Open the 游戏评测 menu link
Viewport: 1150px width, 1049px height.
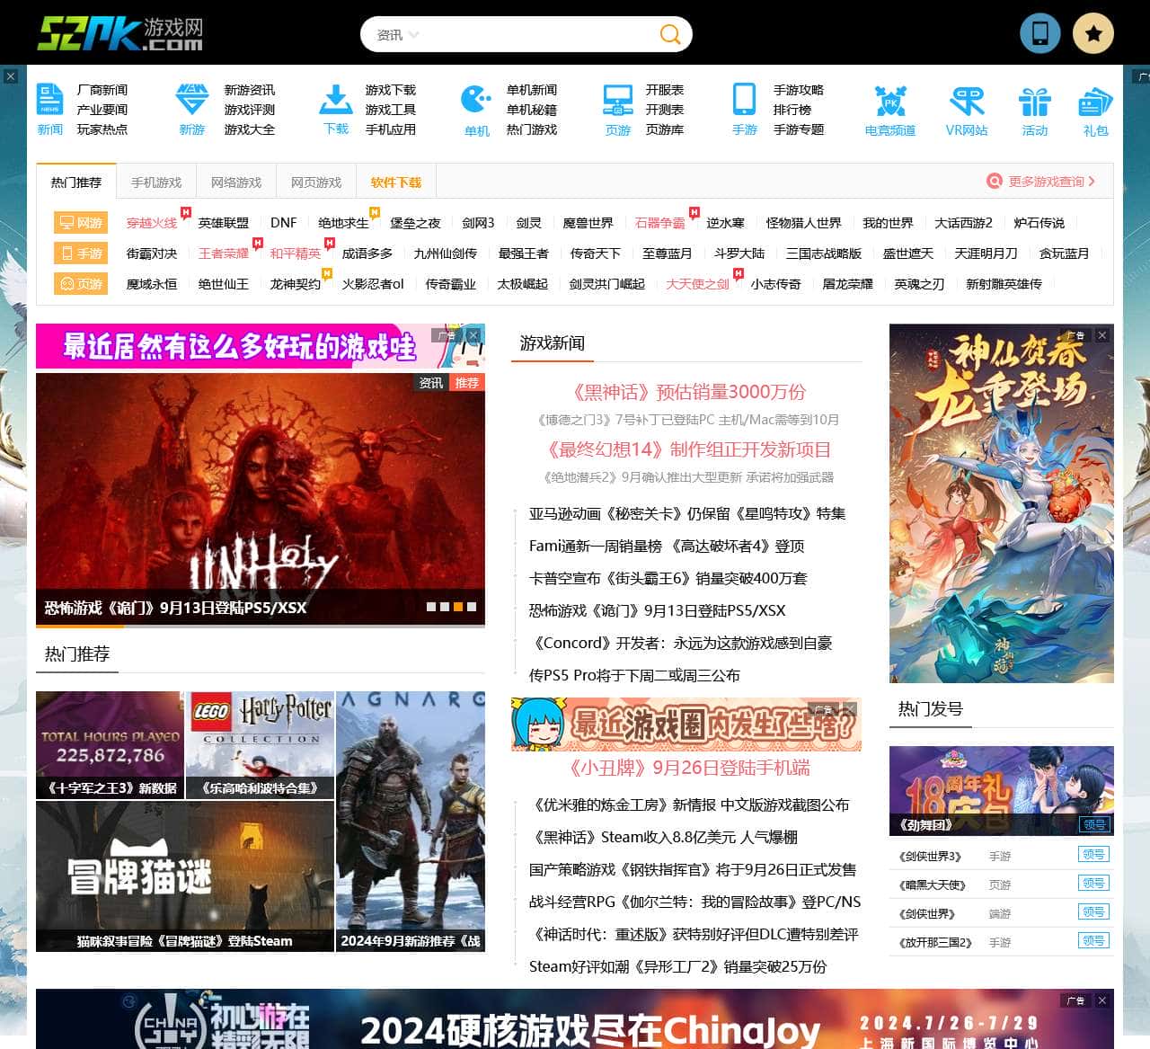[250, 110]
